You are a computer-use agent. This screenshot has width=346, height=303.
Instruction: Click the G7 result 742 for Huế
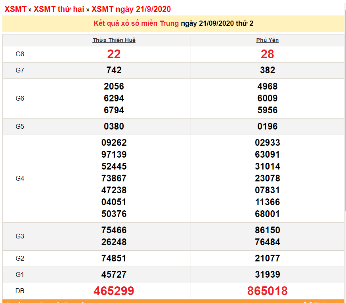(114, 70)
